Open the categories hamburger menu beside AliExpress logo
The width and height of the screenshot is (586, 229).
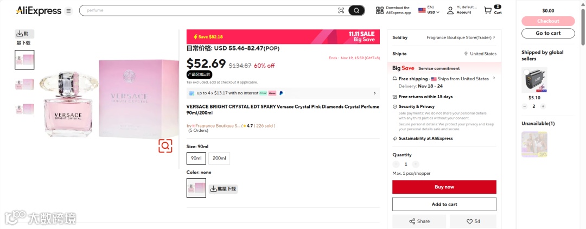point(68,11)
